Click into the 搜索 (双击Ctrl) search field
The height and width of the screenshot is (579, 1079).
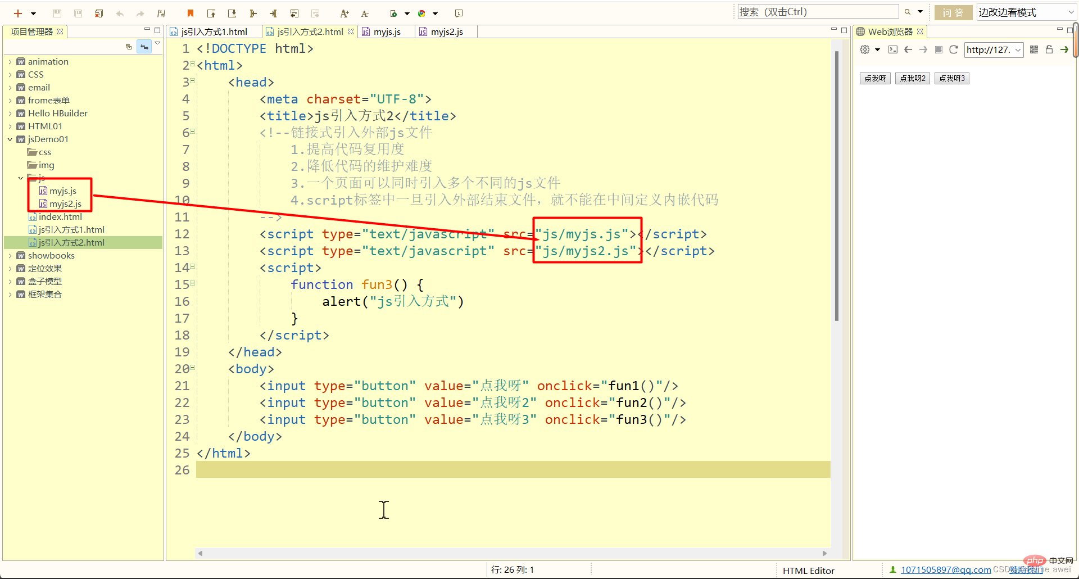click(818, 12)
